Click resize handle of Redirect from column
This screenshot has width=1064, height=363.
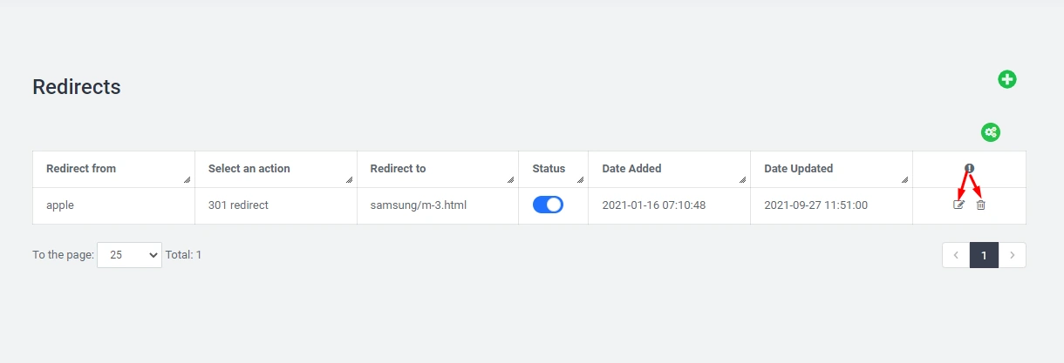187,180
